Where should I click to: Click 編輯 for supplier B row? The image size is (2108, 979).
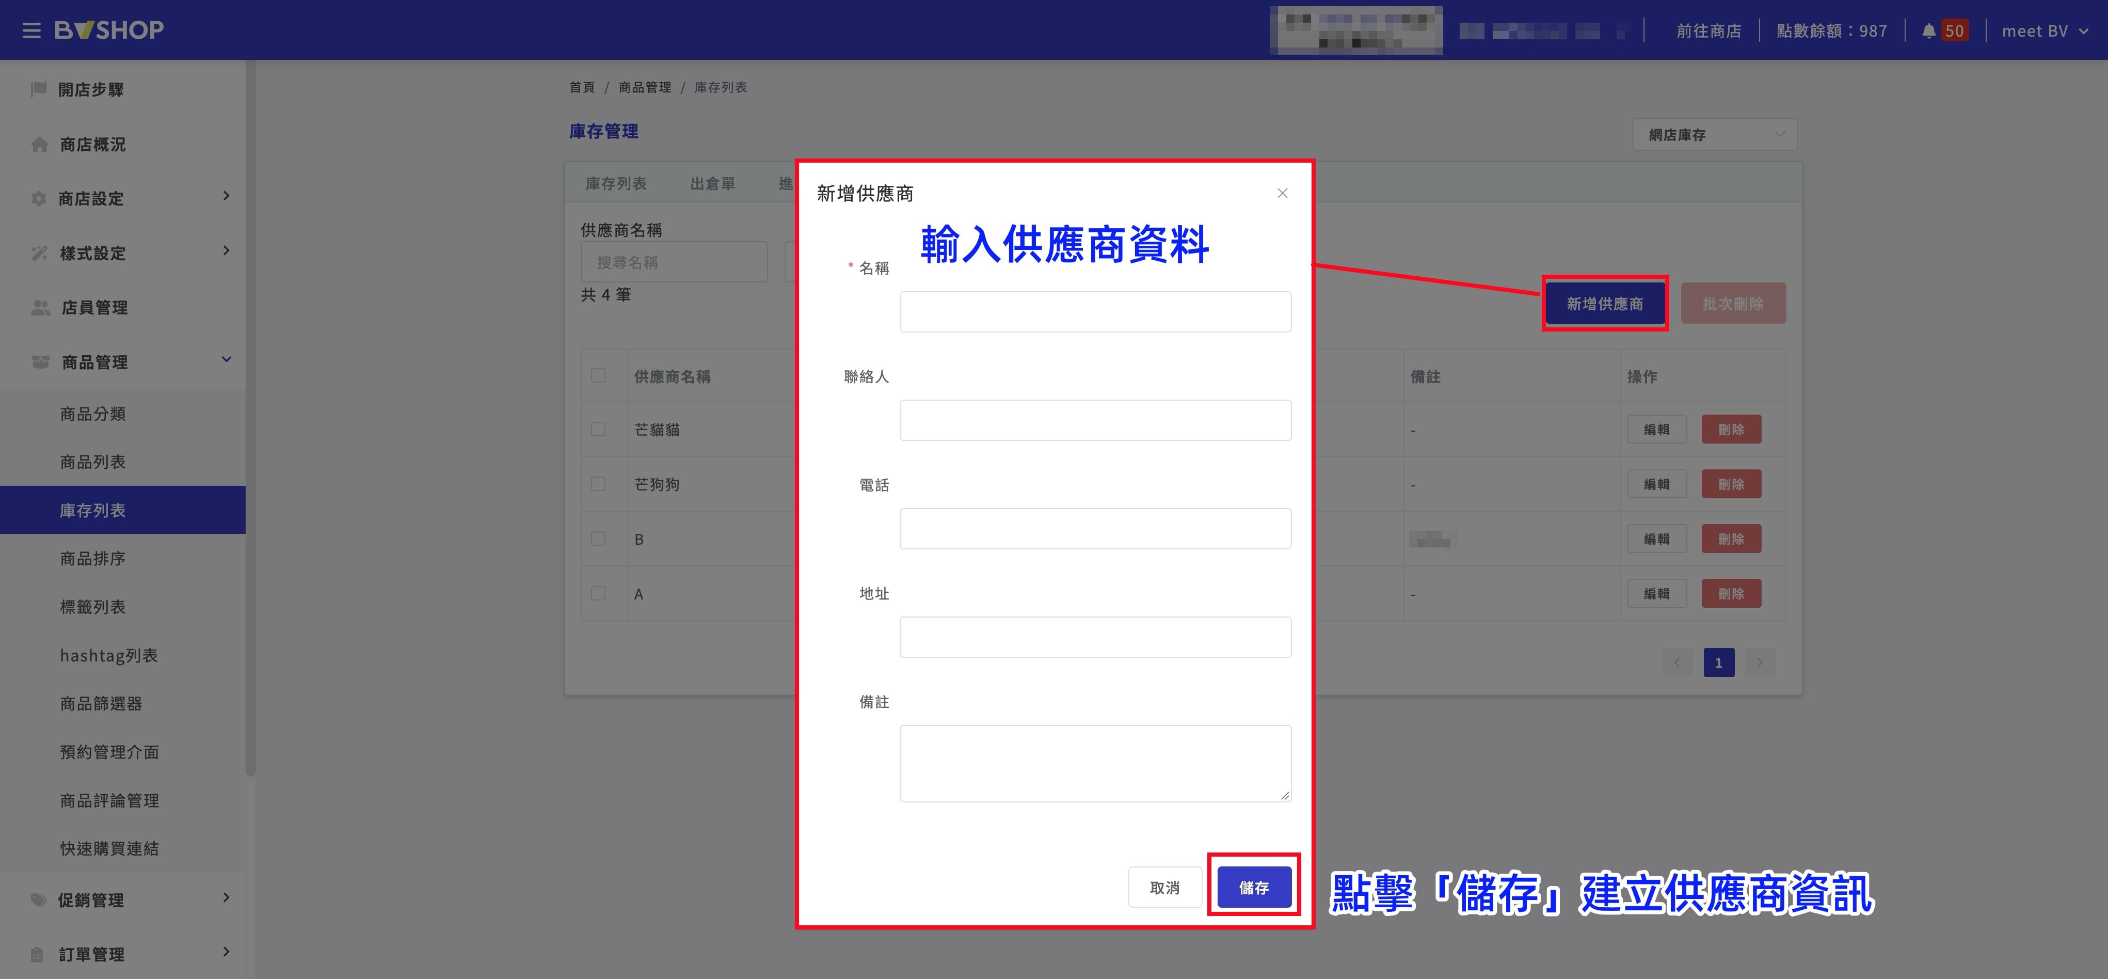tap(1656, 540)
